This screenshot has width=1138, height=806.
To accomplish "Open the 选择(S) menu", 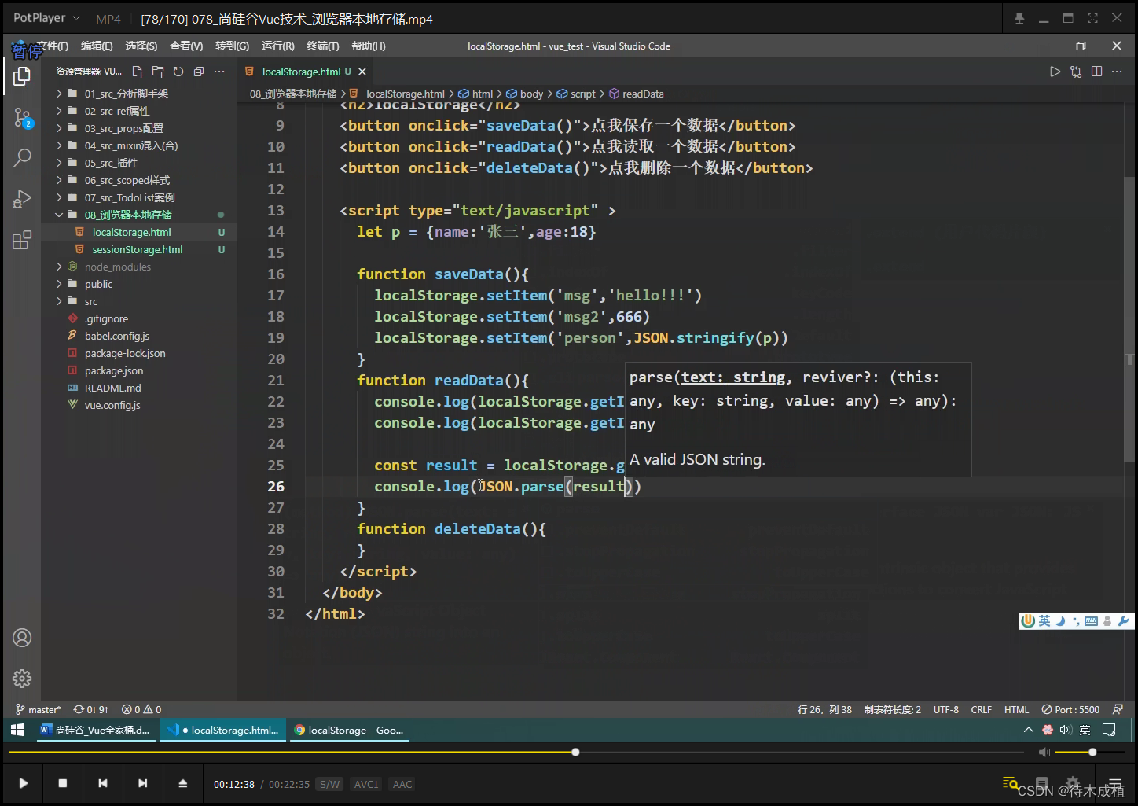I will click(x=141, y=46).
